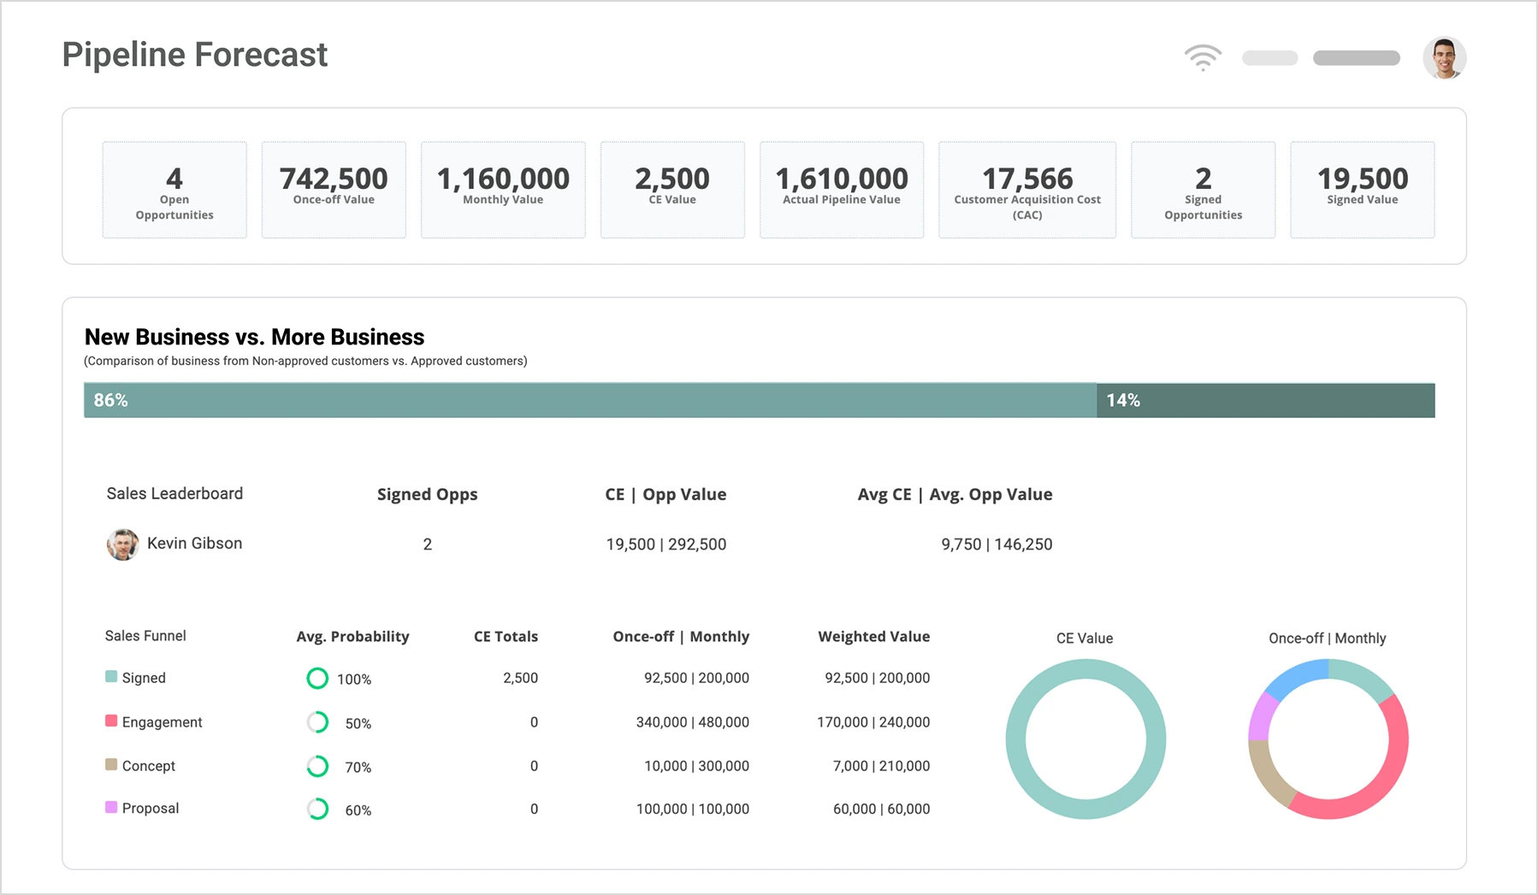
Task: Select the Monthly Value card
Action: (x=503, y=190)
